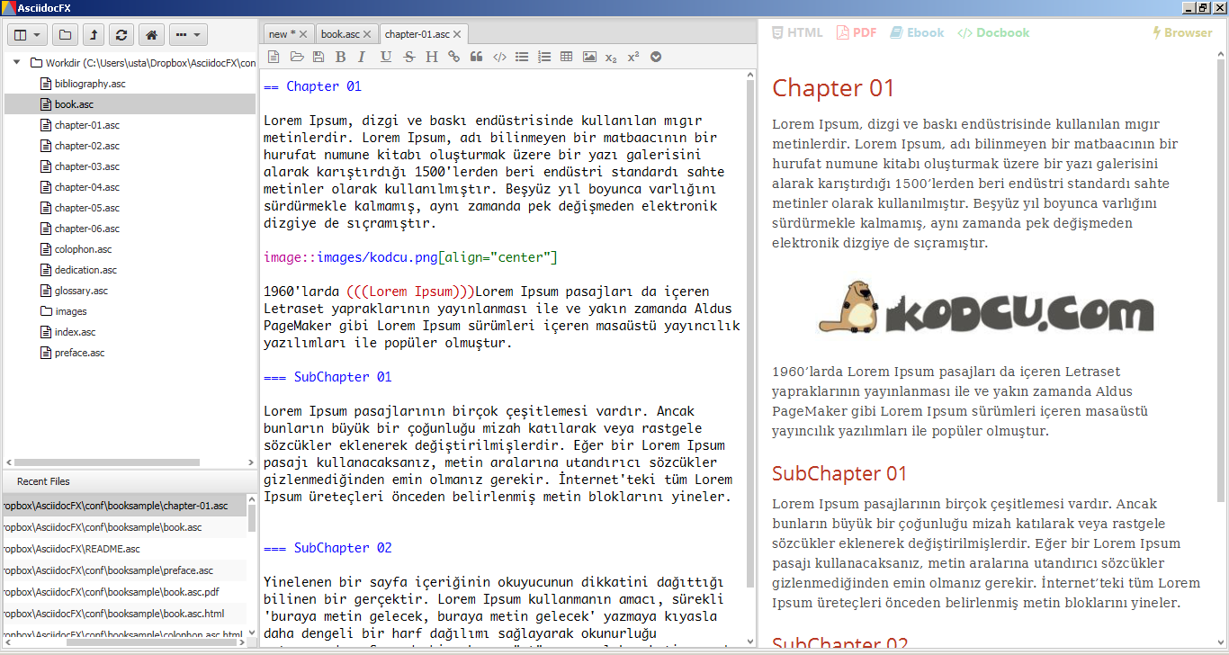The height and width of the screenshot is (655, 1229).
Task: Open glossary.asc from the file tree
Action: [x=81, y=291]
